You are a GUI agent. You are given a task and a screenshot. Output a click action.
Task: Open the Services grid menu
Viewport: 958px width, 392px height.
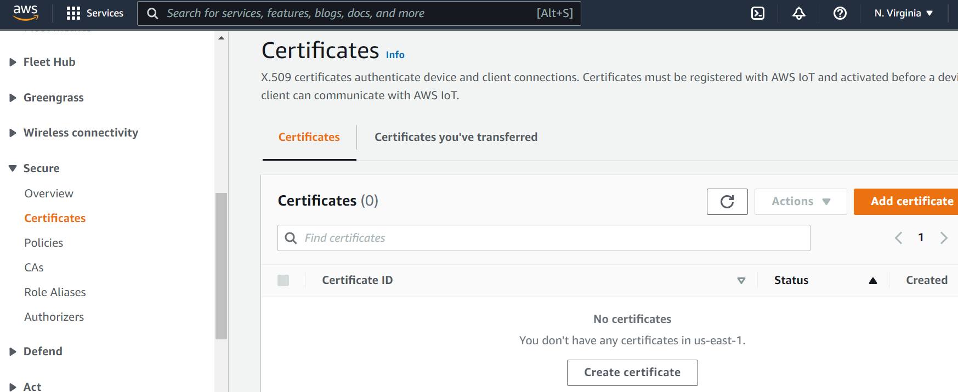[x=95, y=13]
